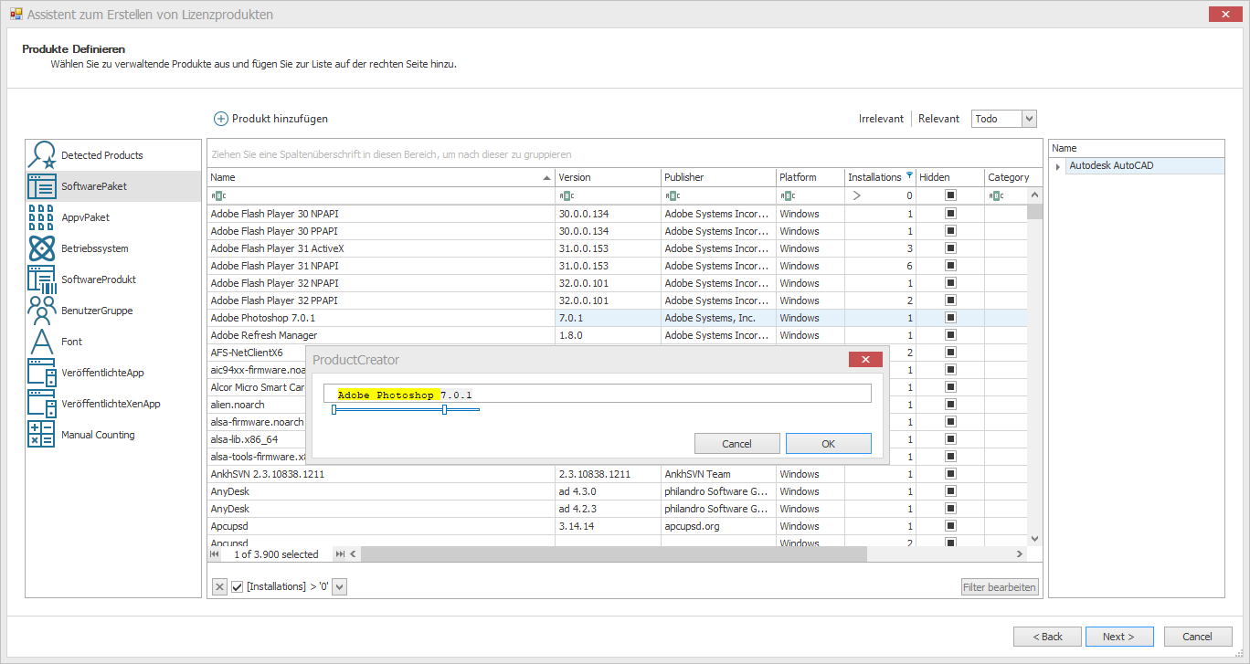Image resolution: width=1250 pixels, height=664 pixels.
Task: Open the Name column filter operator icon
Action: coord(218,195)
